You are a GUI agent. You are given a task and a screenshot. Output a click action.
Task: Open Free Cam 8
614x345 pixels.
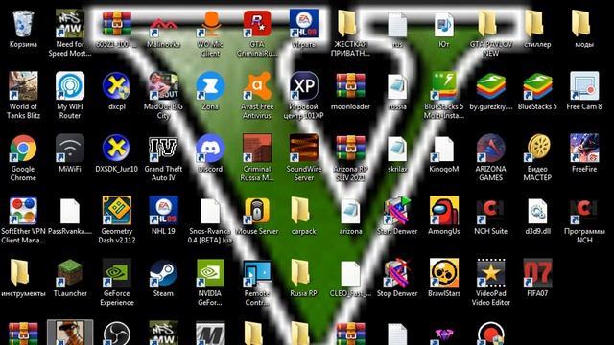(584, 86)
